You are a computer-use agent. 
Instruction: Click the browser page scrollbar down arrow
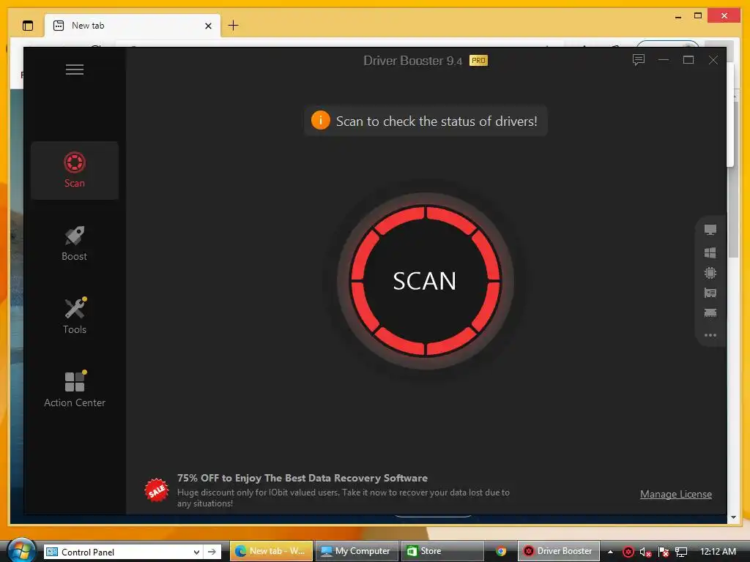(x=734, y=517)
